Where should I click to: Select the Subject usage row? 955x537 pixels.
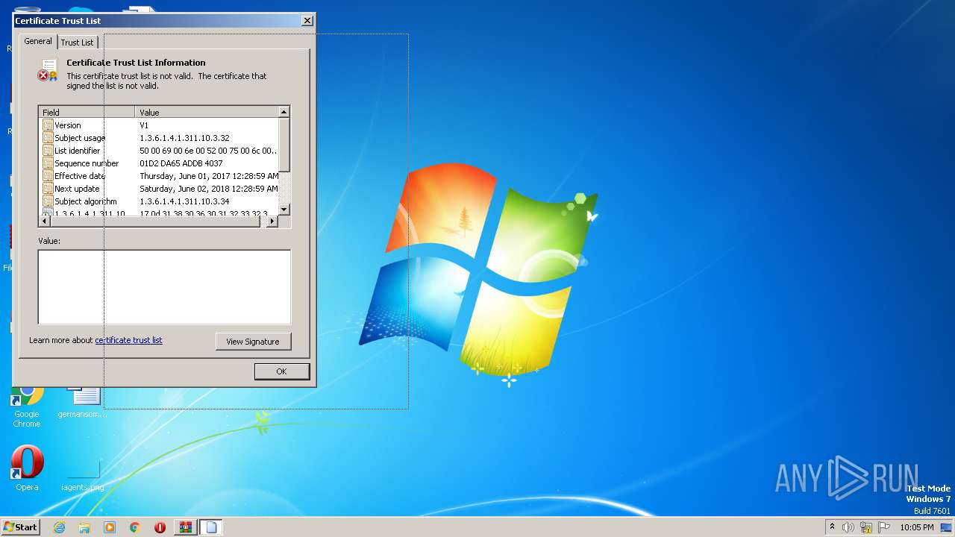pyautogui.click(x=159, y=138)
